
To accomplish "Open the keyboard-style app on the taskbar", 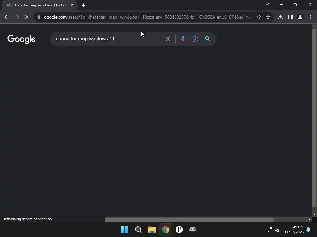I will tap(193, 230).
